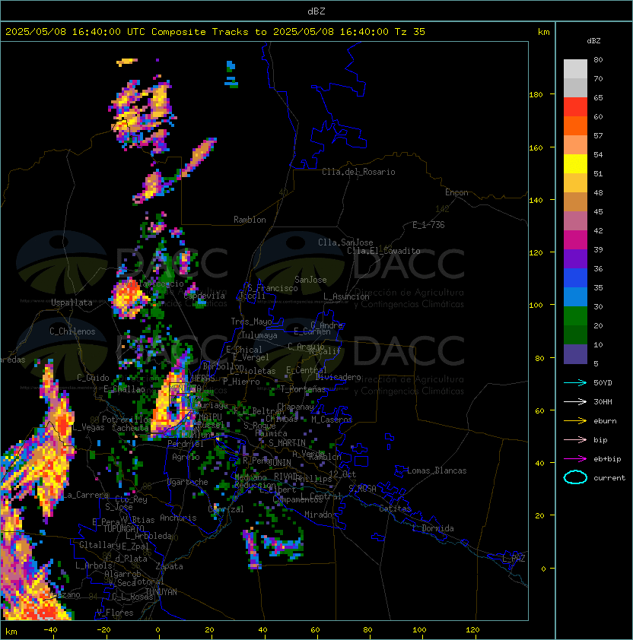This screenshot has height=640, width=633.
Task: Pick the gold 48-51 dBZ swatch
Action: click(x=575, y=183)
